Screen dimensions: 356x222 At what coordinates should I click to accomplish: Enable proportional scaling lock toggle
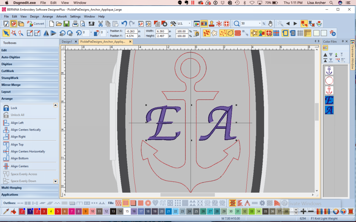coord(197,33)
